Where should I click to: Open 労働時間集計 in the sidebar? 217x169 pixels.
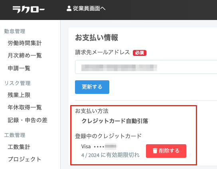pyautogui.click(x=25, y=43)
